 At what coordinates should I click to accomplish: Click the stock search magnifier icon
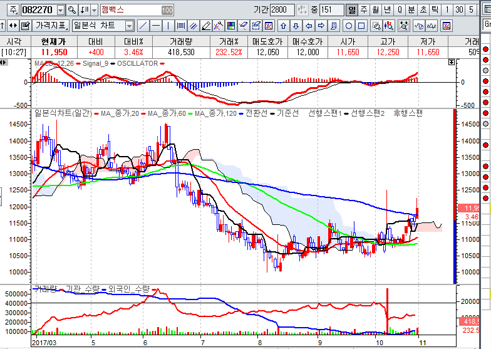coord(71,10)
